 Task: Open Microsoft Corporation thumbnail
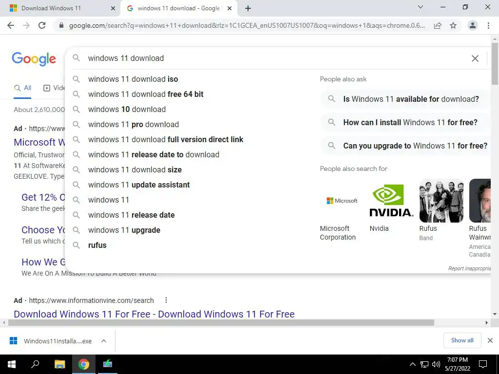click(342, 201)
